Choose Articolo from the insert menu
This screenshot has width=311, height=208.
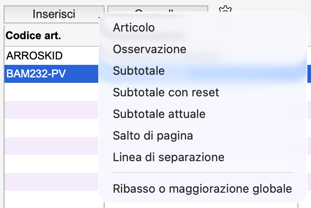coord(134,27)
